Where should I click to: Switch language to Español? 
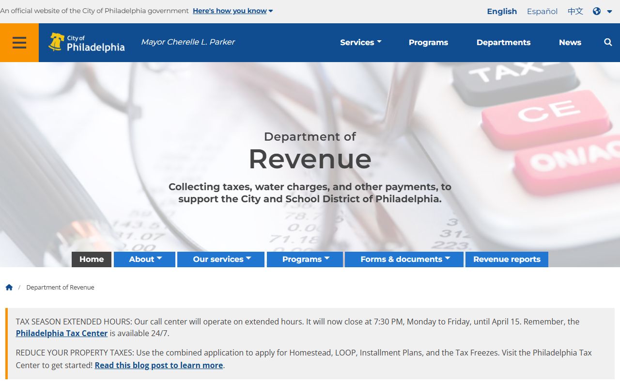click(x=542, y=11)
